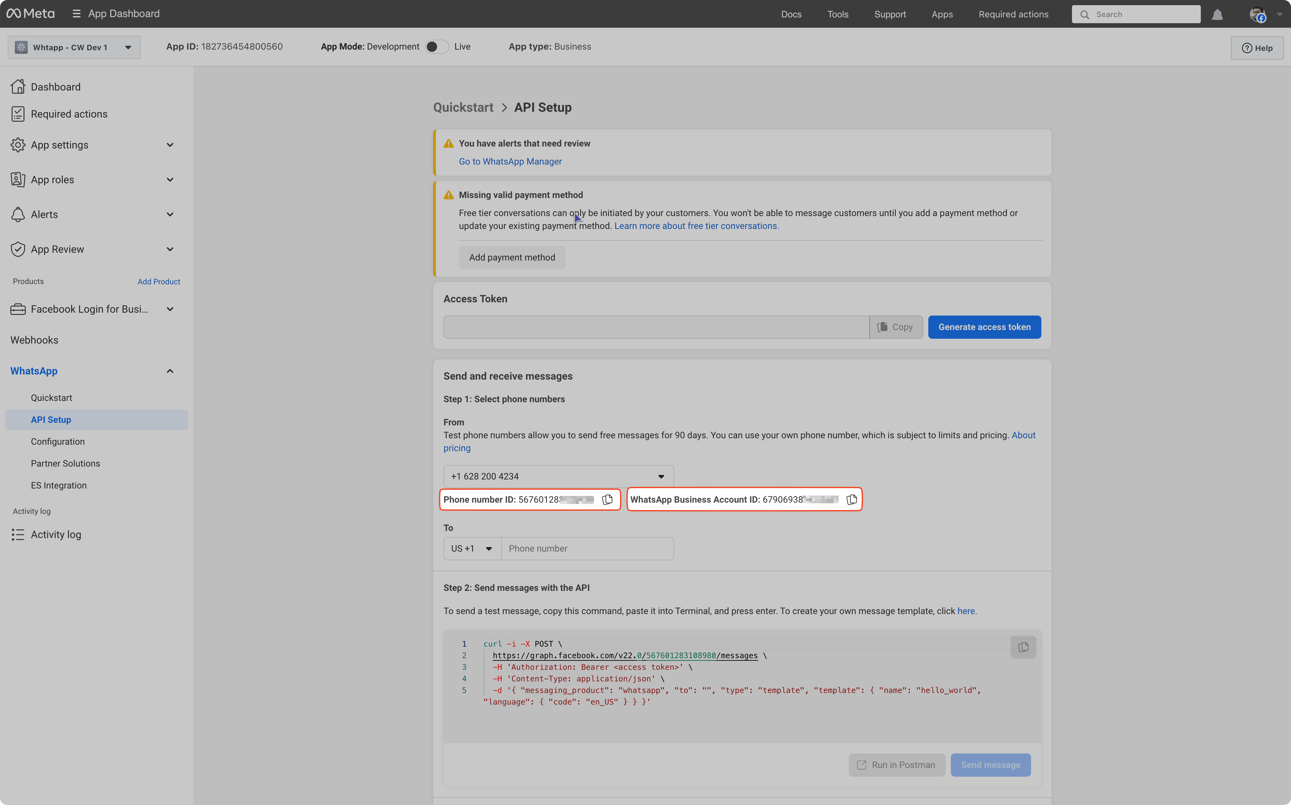Open Learn more about free tier conversations
The width and height of the screenshot is (1291, 805).
point(697,226)
